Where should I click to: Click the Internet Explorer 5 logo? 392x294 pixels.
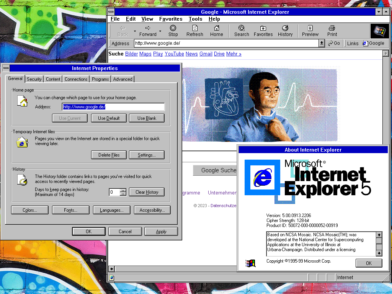point(307,181)
